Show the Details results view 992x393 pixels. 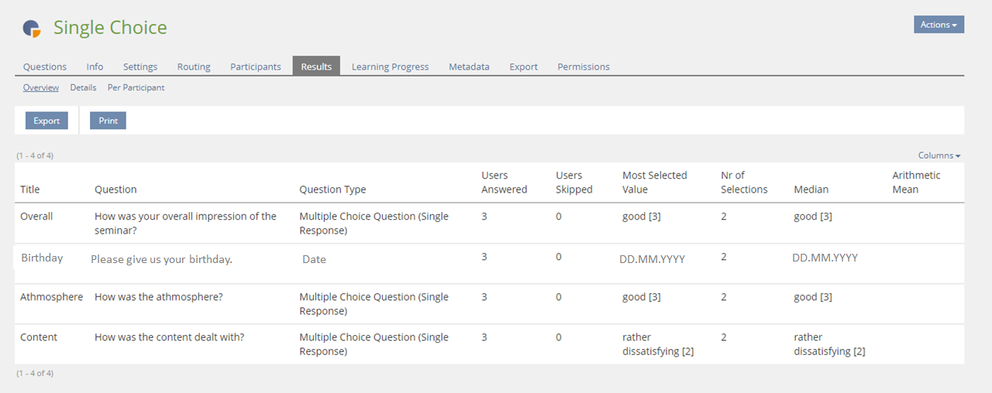[x=83, y=87]
